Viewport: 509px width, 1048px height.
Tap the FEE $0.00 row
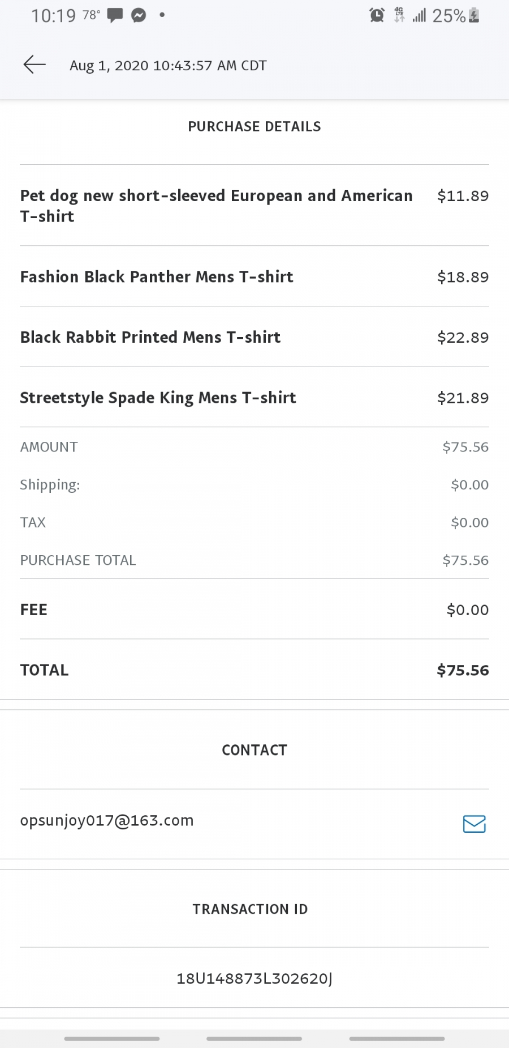pyautogui.click(x=255, y=610)
